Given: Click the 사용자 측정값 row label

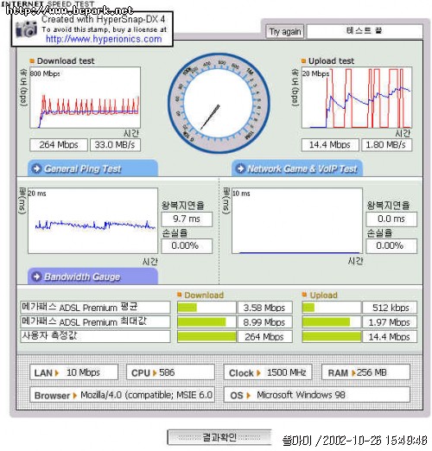Looking at the screenshot, I should coord(95,336).
